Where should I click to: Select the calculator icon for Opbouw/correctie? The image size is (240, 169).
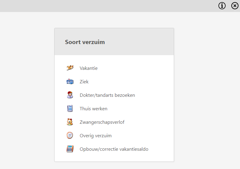coord(70,149)
